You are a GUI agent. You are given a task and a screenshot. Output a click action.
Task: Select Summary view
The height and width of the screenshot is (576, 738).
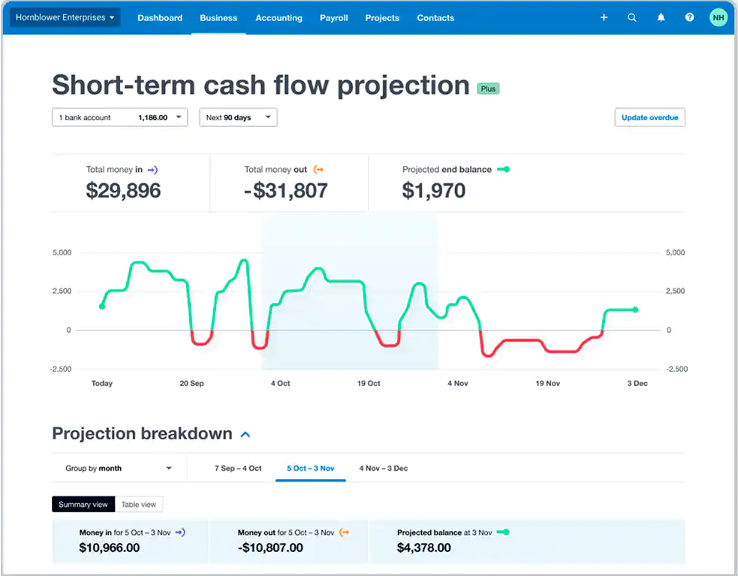(83, 504)
